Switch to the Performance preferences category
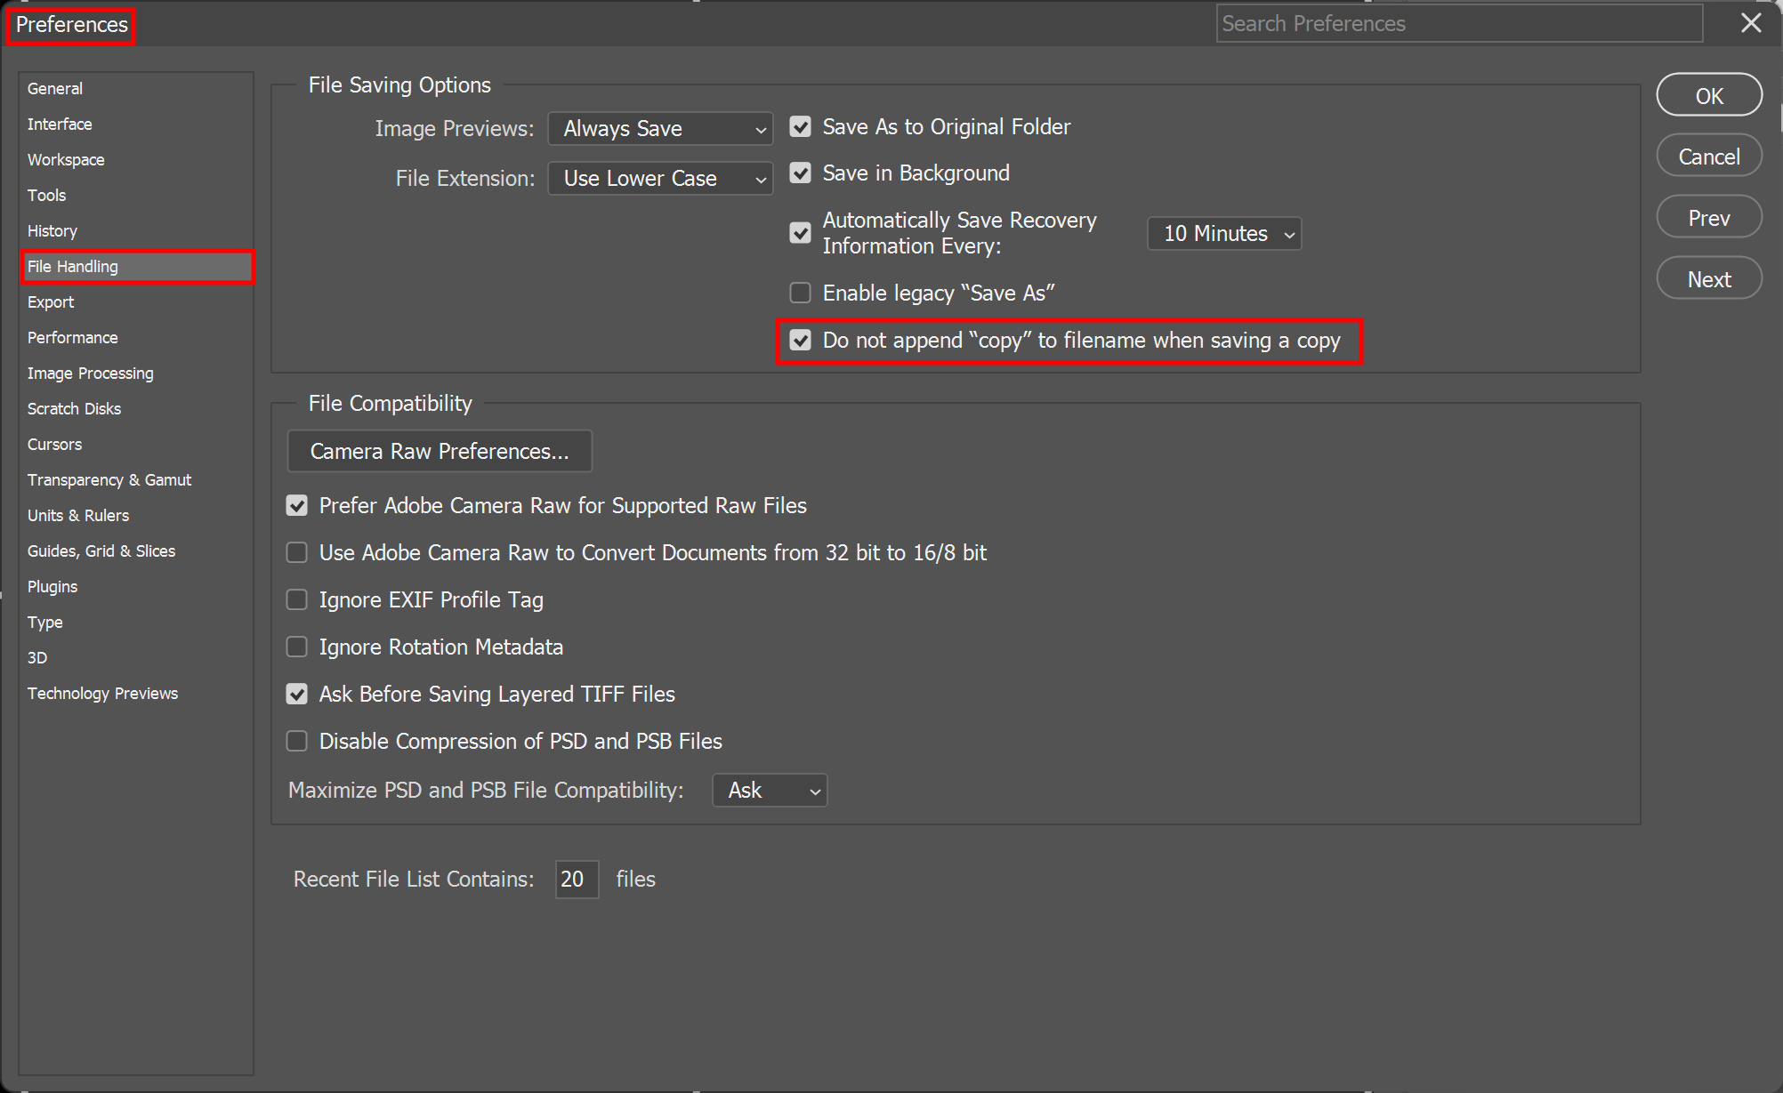 pyautogui.click(x=72, y=338)
